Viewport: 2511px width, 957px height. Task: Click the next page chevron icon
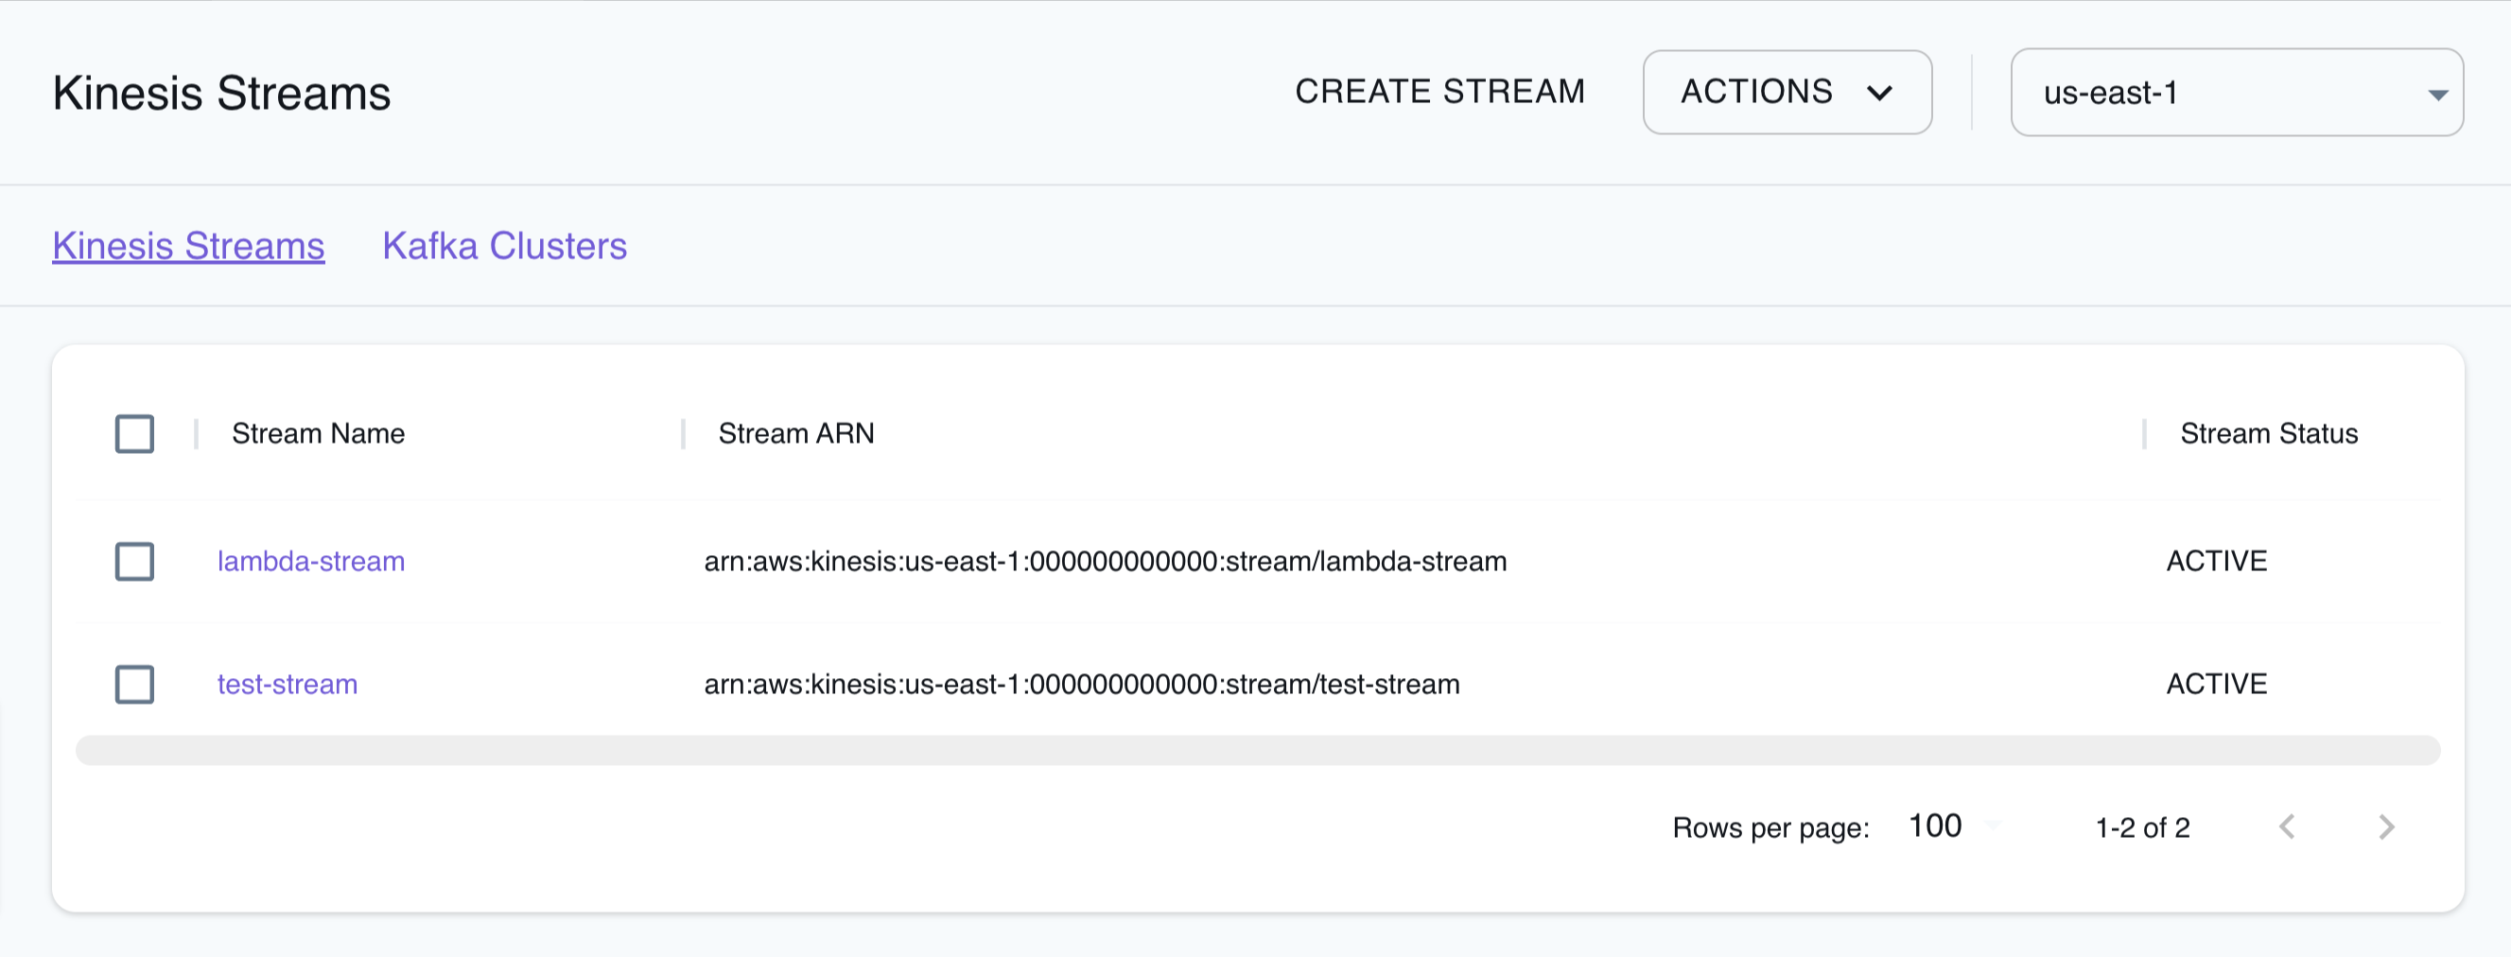tap(2385, 826)
